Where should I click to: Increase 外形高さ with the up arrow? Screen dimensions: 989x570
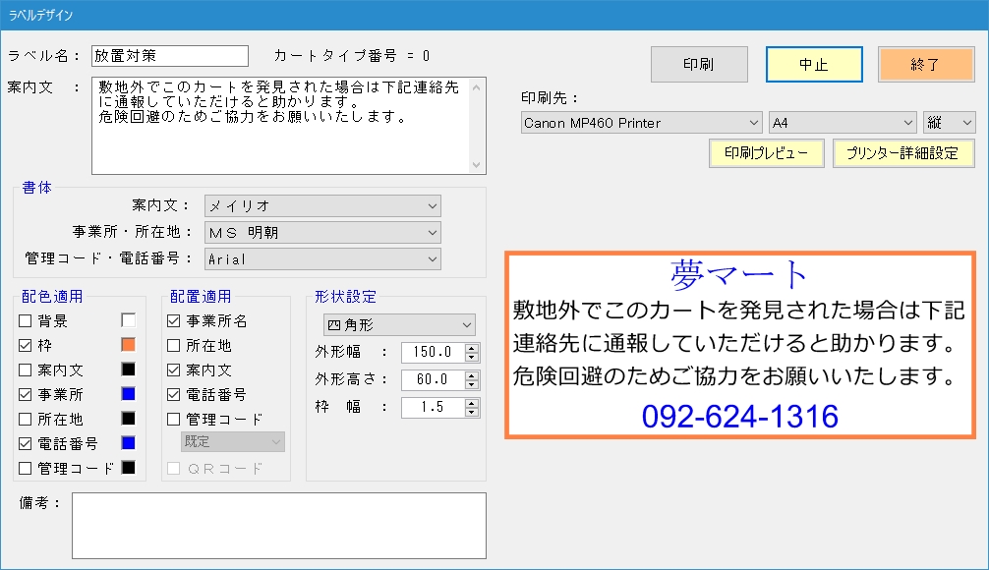(x=472, y=375)
